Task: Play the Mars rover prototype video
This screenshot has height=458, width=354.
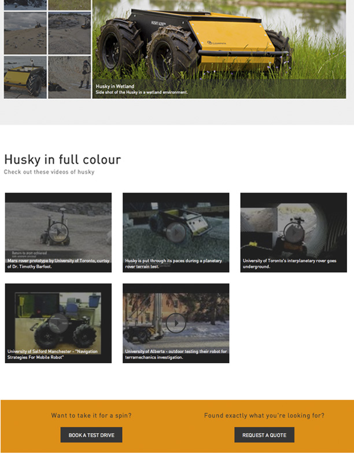Action: click(x=58, y=232)
